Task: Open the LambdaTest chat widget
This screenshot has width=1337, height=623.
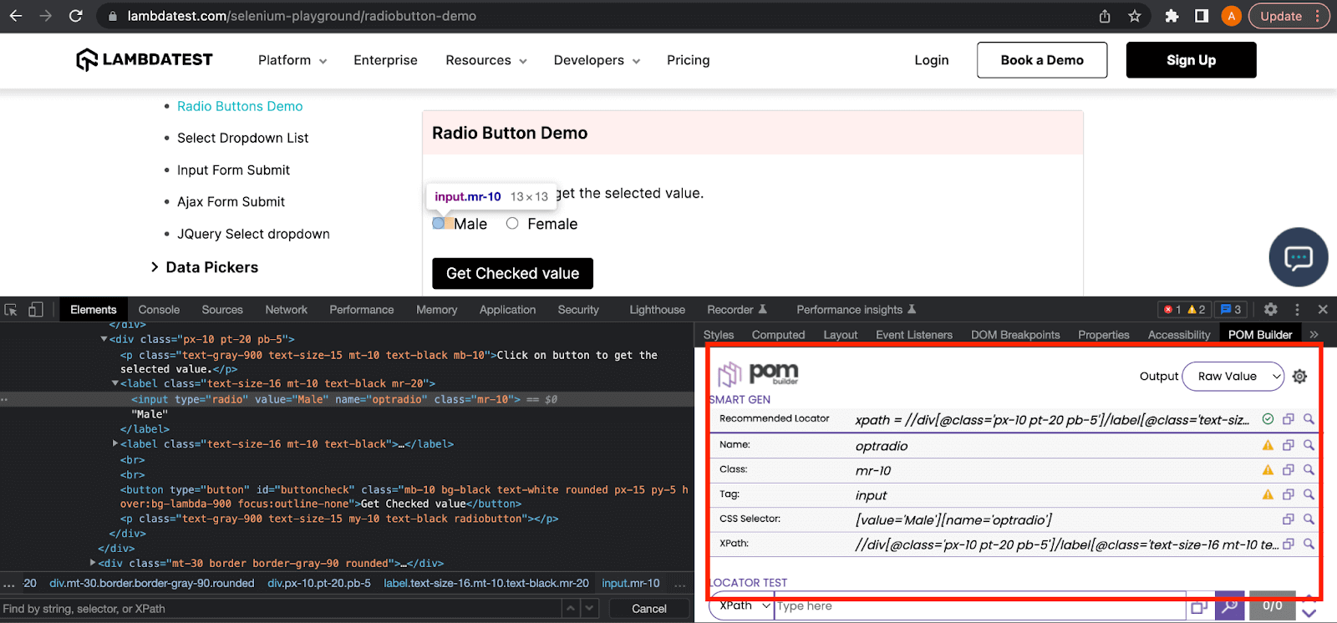Action: tap(1298, 257)
